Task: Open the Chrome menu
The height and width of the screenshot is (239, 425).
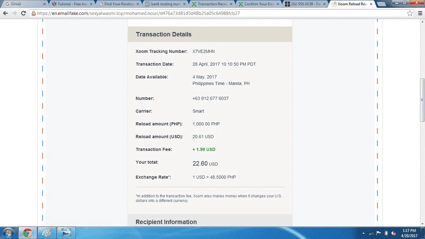Action: [x=419, y=13]
